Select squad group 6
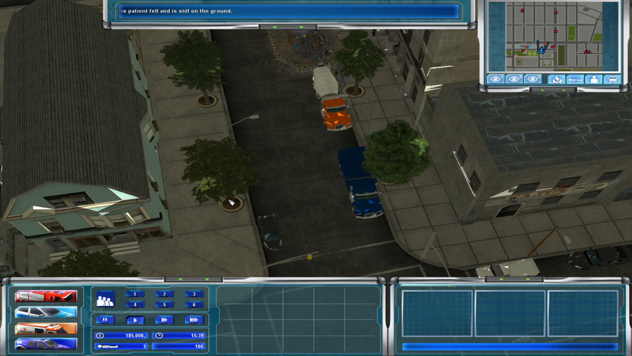This screenshot has width=632, height=356. 194,304
